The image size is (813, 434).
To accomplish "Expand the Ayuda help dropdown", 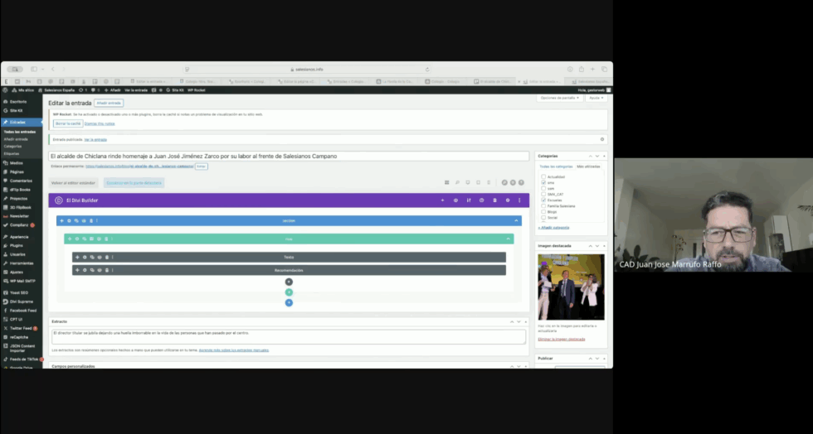I will coord(595,98).
